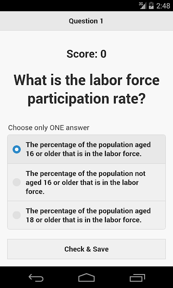Tap the Android Back navigation icon
The image size is (173, 288).
pos(36,278)
